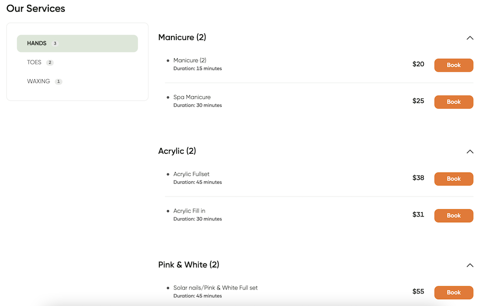Select the Acrylic Fullset service name
This screenshot has width=487, height=306.
[x=191, y=174]
